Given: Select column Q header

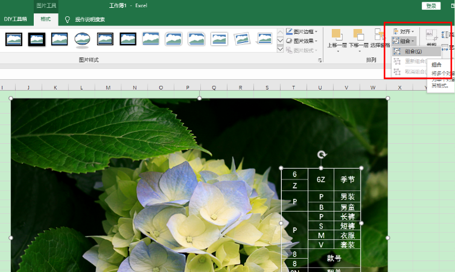Looking at the screenshot, I should [214, 88].
